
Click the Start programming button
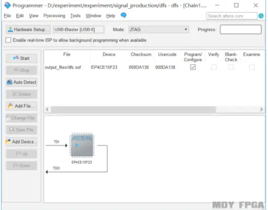point(22,58)
